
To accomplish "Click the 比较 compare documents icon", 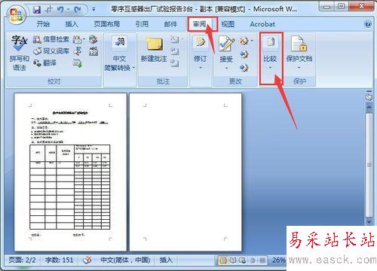I will coord(271,42).
